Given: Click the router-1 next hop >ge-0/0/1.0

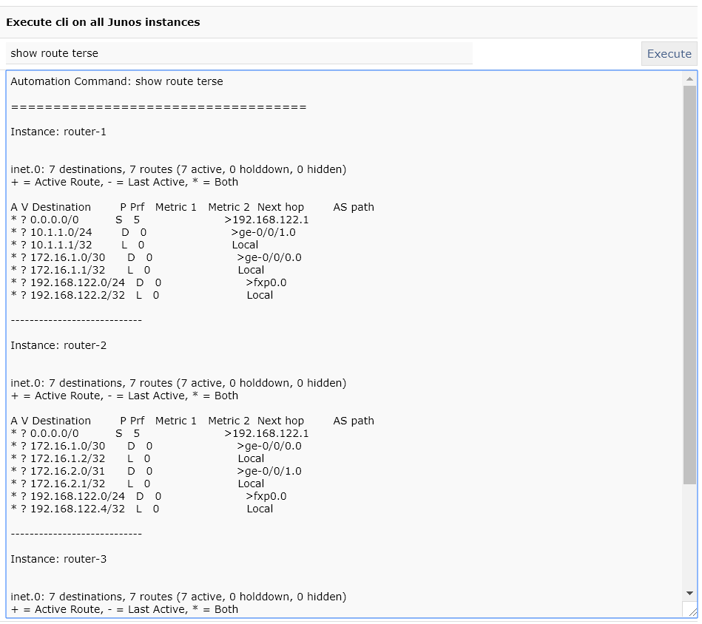Looking at the screenshot, I should (263, 233).
